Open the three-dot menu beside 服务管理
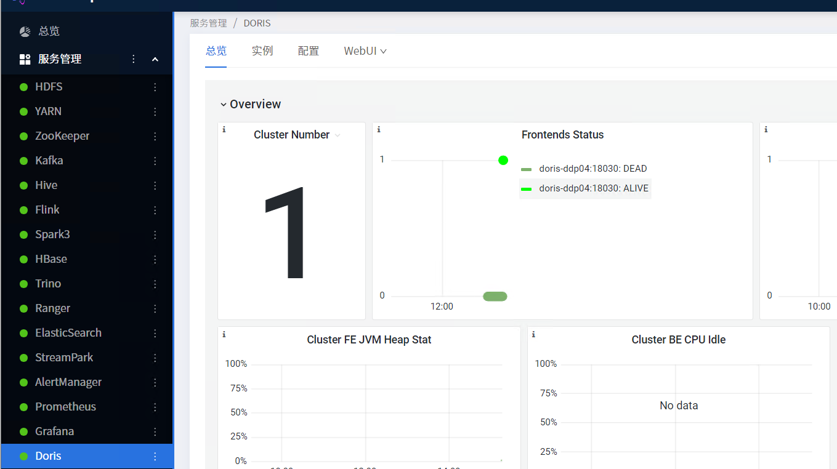 134,59
